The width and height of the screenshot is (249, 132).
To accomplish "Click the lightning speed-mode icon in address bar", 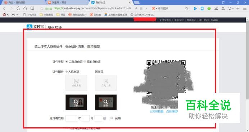I will (x=136, y=8).
